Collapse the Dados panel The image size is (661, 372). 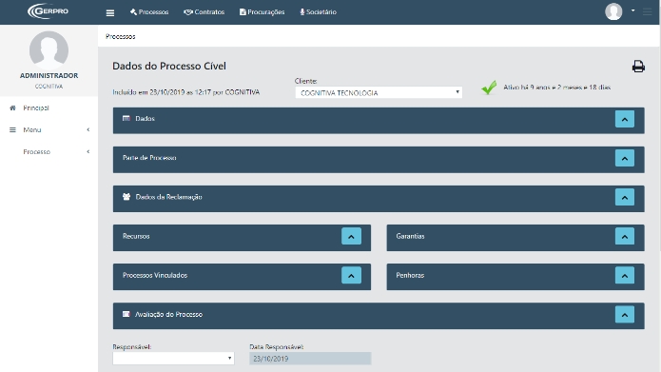click(625, 119)
